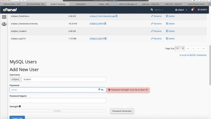This screenshot has height=119, width=211.
Task: Delete scikjwul_wp319 database
Action: [x=170, y=39]
